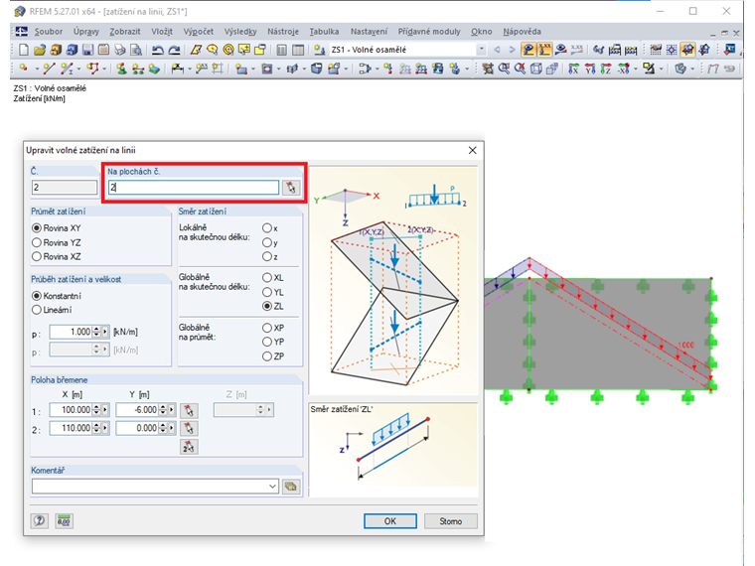Open print preview with the magnifier page icon
Image resolution: width=755 pixels, height=566 pixels.
coord(136,50)
